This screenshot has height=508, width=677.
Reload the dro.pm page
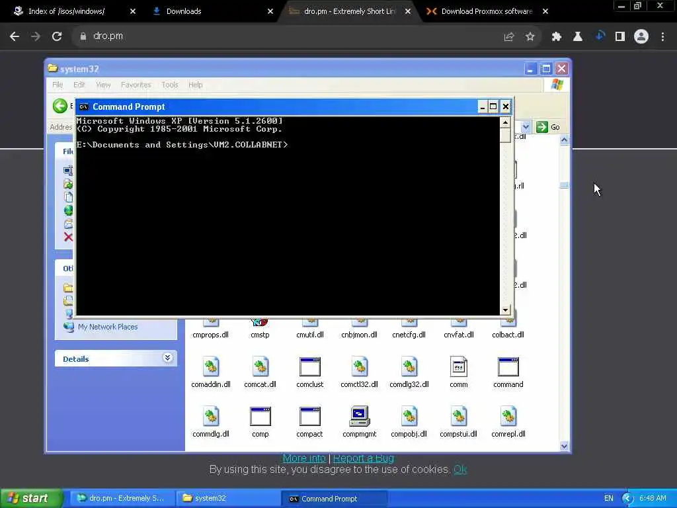(x=57, y=36)
